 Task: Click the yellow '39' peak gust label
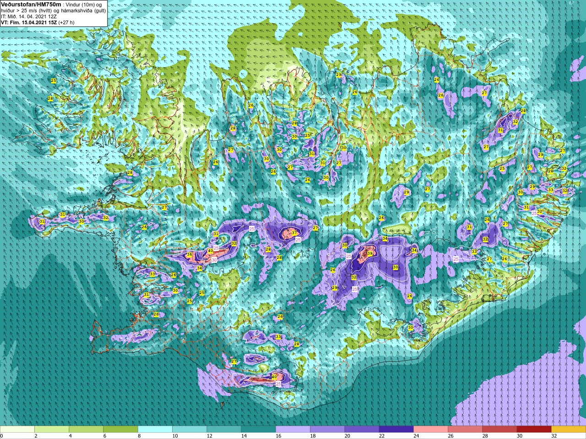(x=369, y=253)
